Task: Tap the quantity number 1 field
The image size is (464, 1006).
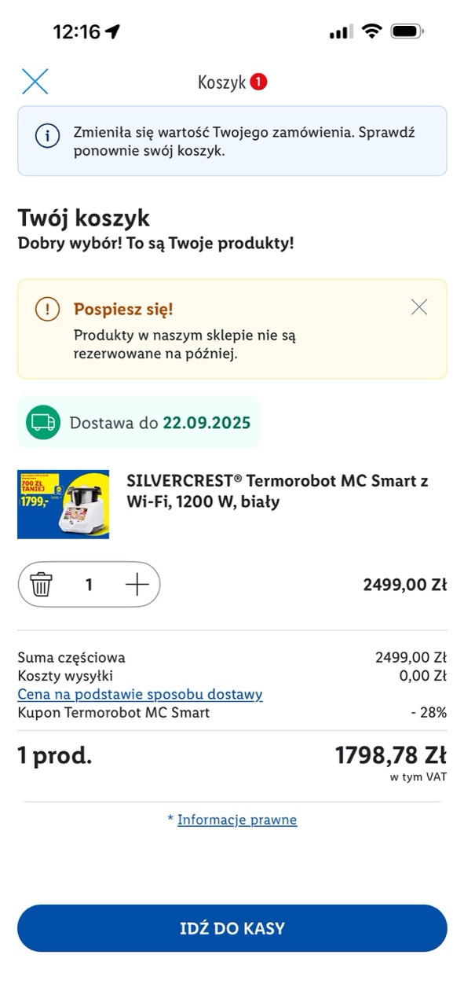Action: (x=89, y=585)
